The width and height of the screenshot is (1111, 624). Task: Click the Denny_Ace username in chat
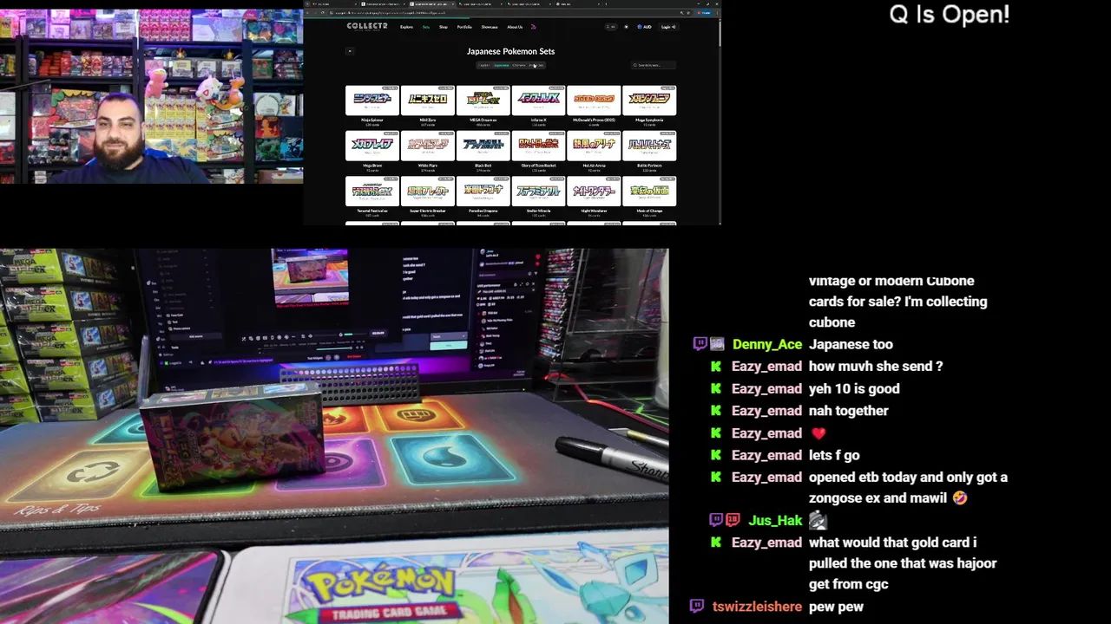(769, 345)
